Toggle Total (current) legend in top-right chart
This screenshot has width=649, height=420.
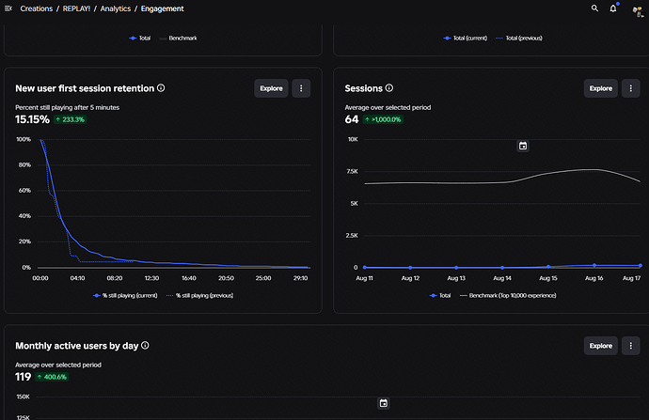(x=466, y=38)
